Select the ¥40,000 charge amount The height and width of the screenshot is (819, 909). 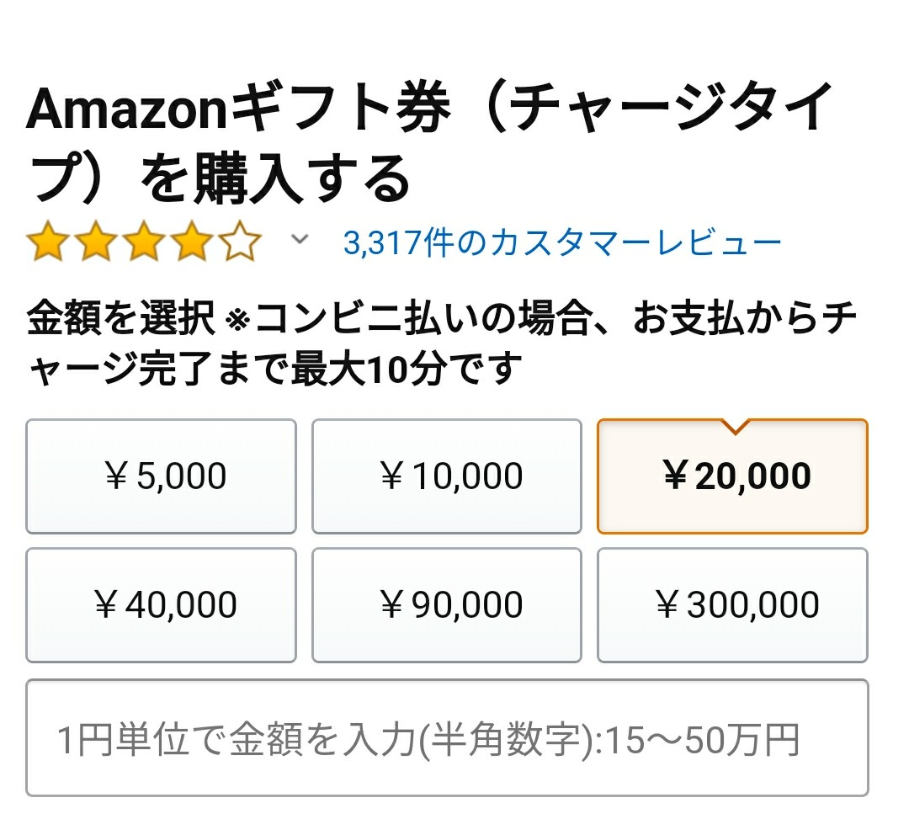click(x=161, y=604)
